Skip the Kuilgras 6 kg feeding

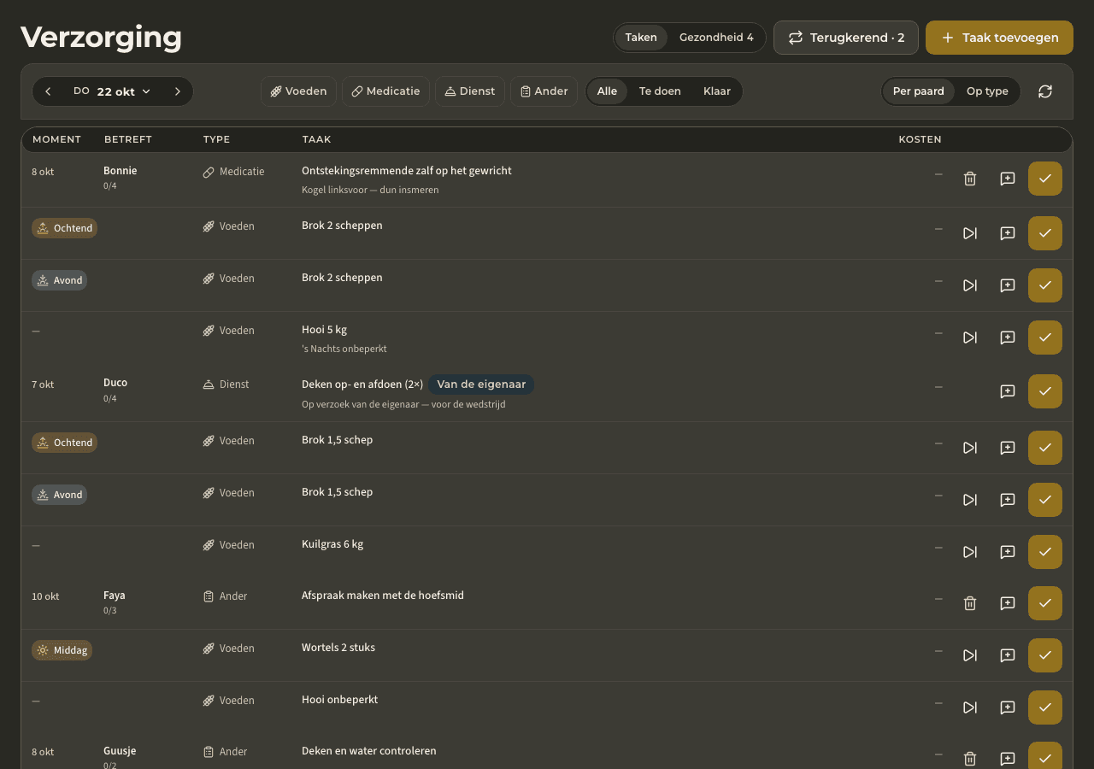pos(970,552)
